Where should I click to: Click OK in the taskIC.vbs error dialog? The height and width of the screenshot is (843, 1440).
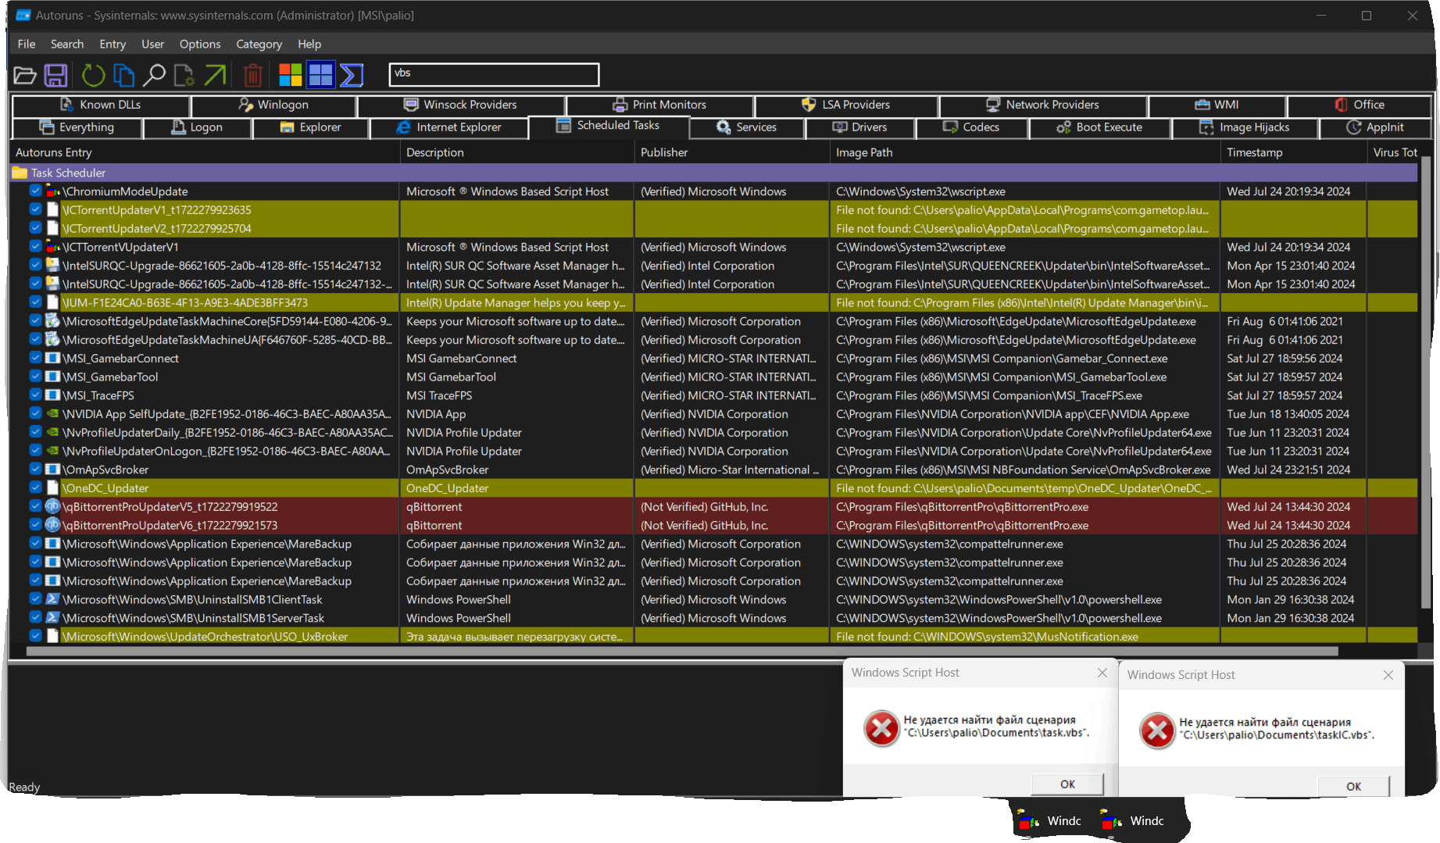pyautogui.click(x=1353, y=787)
